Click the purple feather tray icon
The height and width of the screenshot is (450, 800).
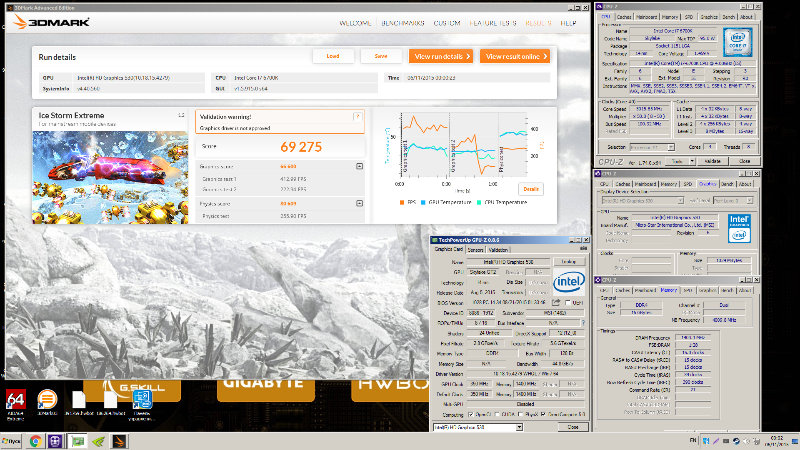(x=716, y=441)
